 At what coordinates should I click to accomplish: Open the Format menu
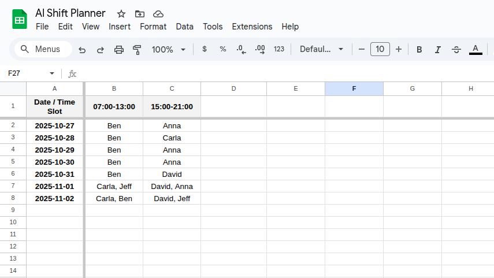coord(153,27)
